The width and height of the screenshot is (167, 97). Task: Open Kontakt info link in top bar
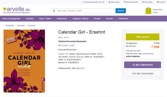coord(161,2)
